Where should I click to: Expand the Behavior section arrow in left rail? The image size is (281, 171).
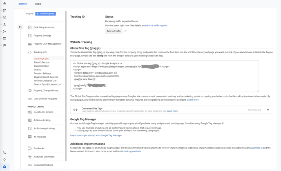tap(1, 38)
